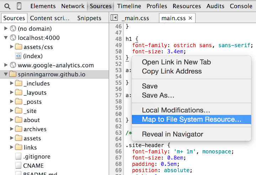Expand the _site folder

pyautogui.click(x=12, y=111)
